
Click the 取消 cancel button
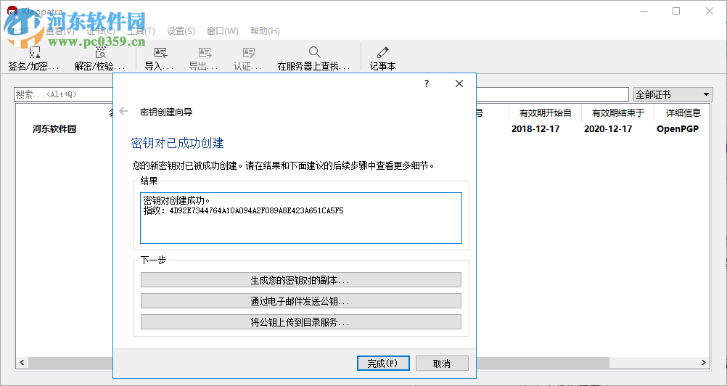coord(442,364)
